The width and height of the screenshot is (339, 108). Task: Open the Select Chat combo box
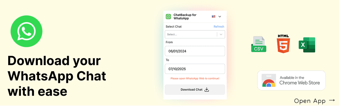pos(195,34)
